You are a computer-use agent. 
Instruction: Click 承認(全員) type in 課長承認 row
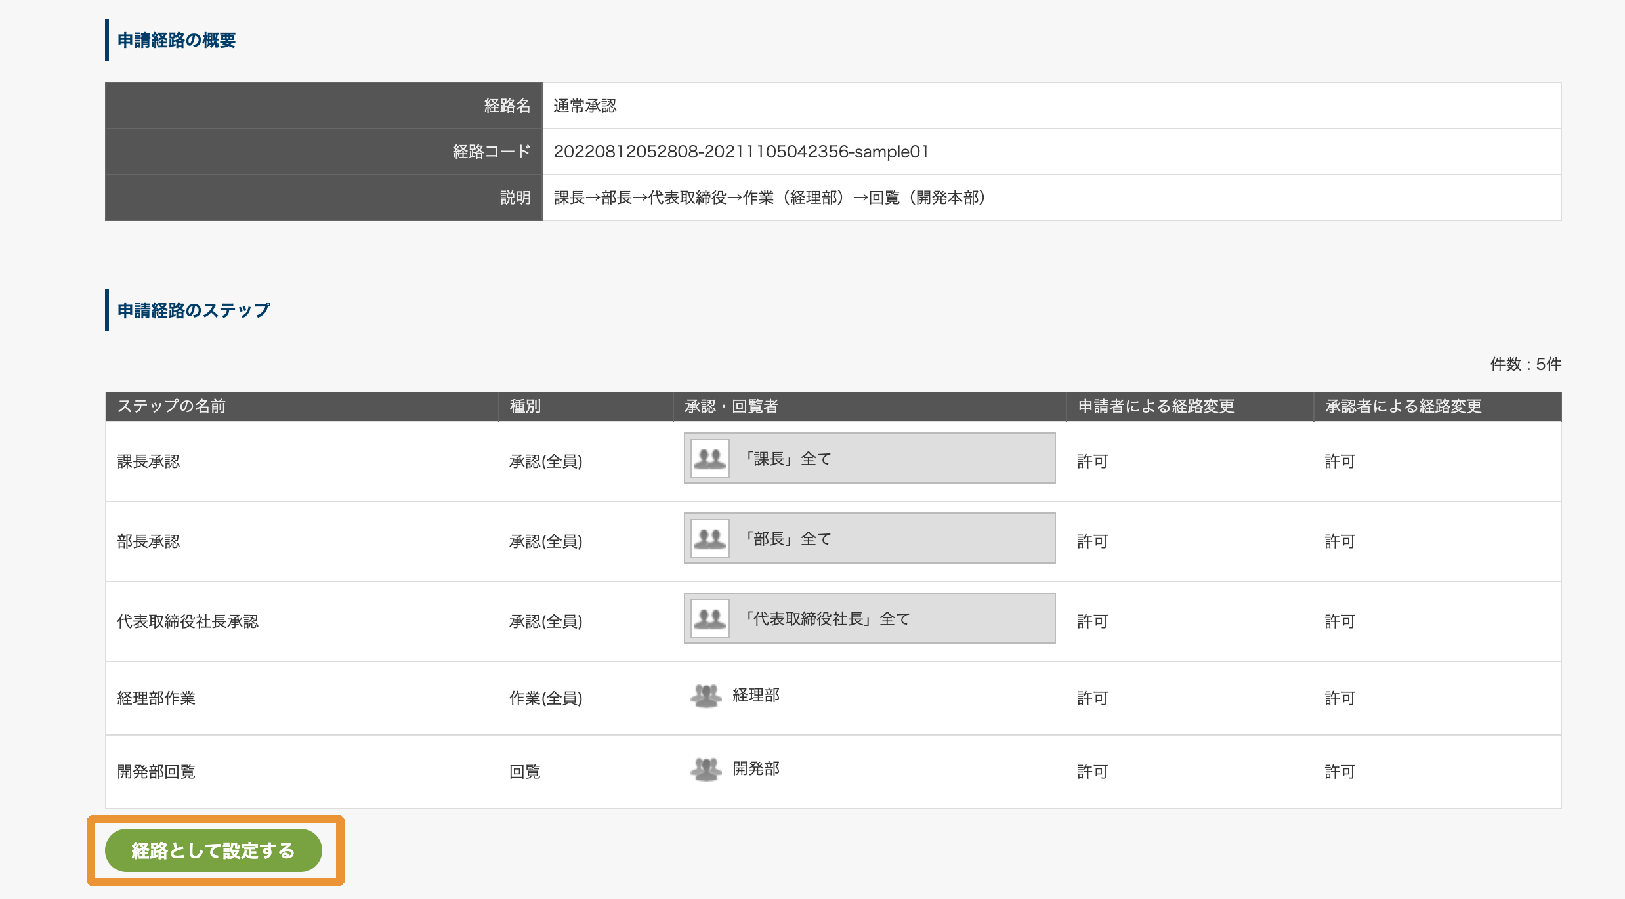546,461
